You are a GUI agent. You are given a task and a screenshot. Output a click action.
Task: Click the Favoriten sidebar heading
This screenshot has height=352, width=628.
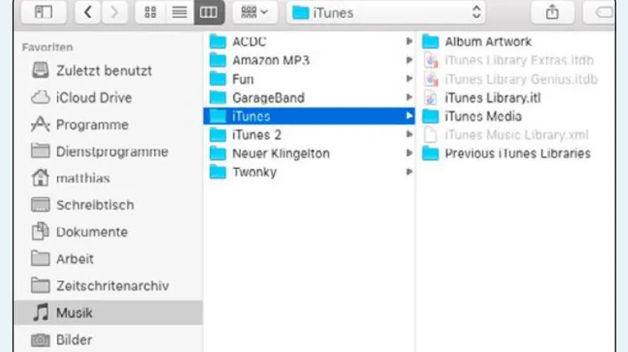pos(47,47)
